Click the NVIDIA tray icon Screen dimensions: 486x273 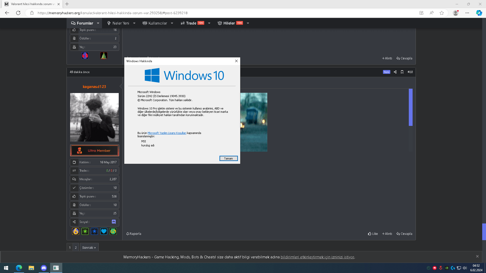pos(447,268)
